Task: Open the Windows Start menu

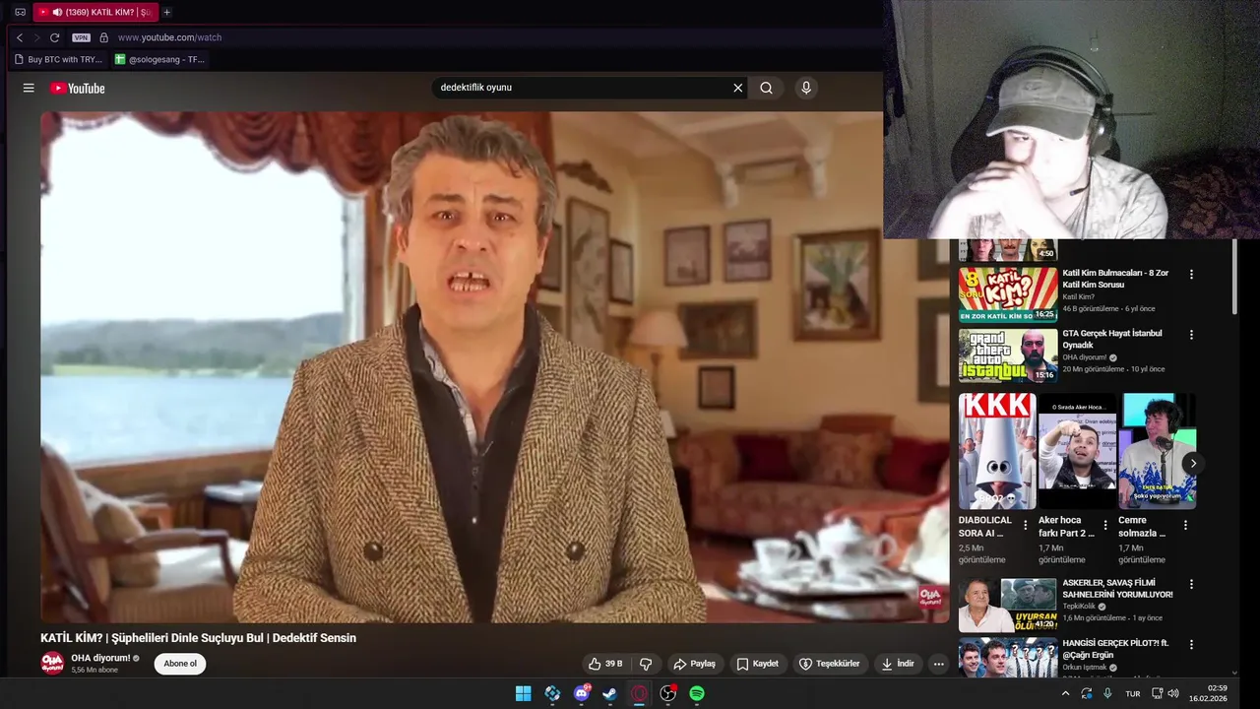Action: 523,693
